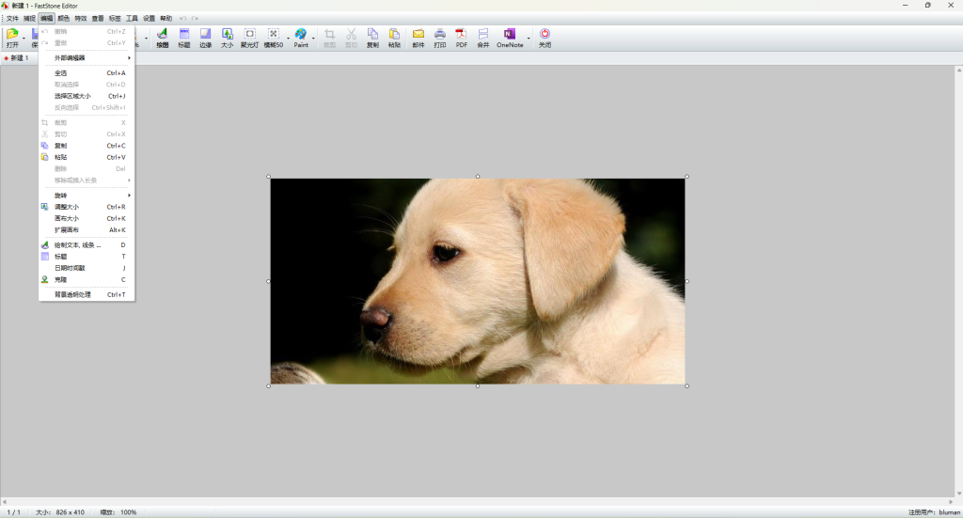
Task: Expand the 外部编辑器 submenu
Action: click(87, 58)
